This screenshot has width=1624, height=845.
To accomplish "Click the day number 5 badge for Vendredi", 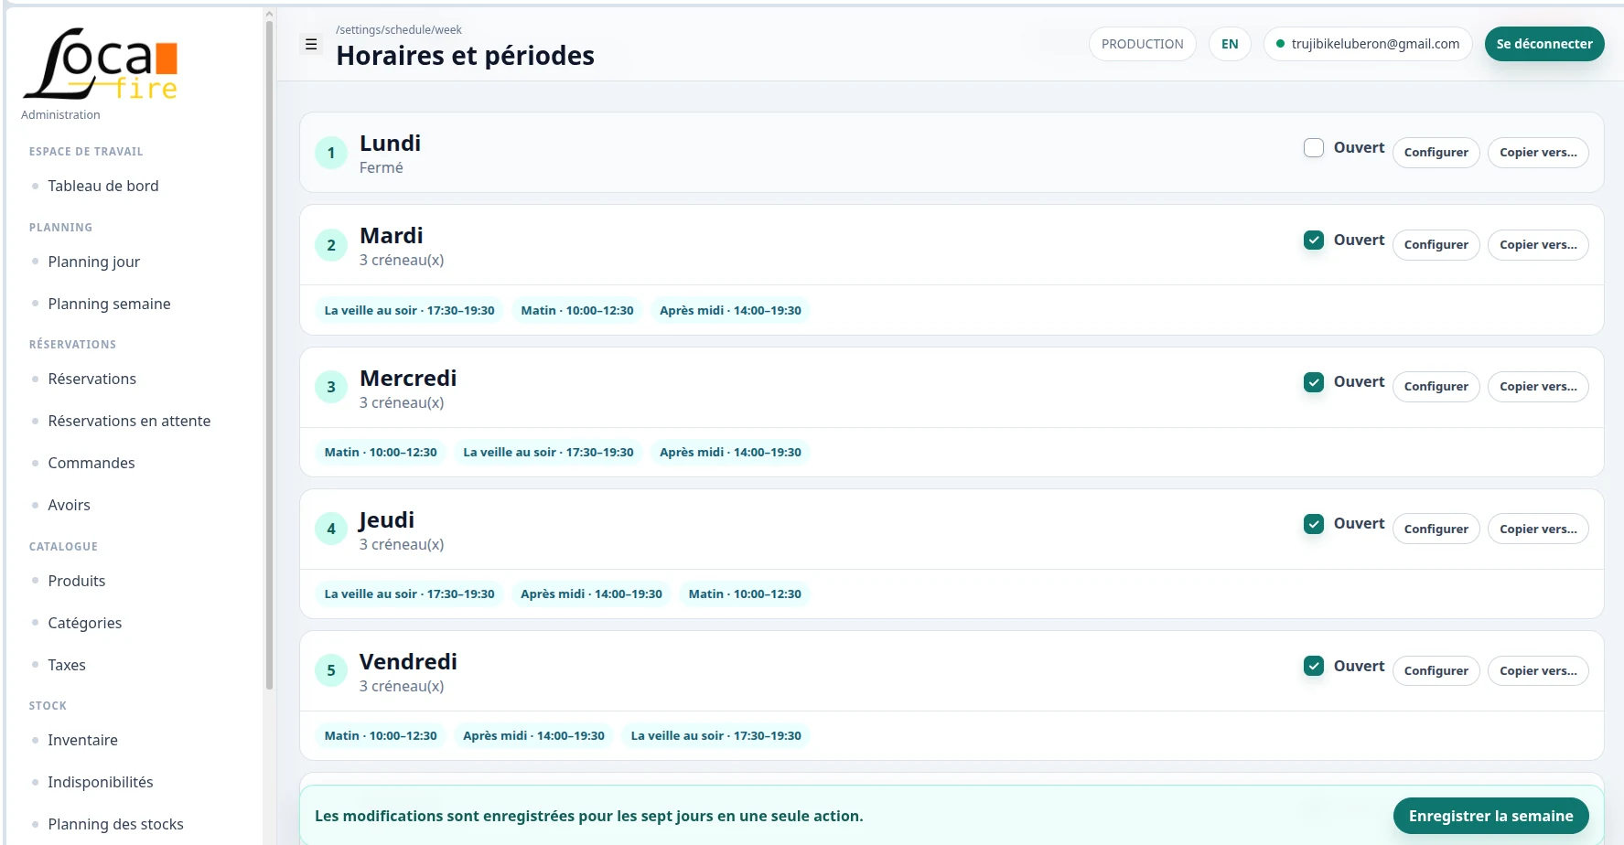I will point(331,670).
